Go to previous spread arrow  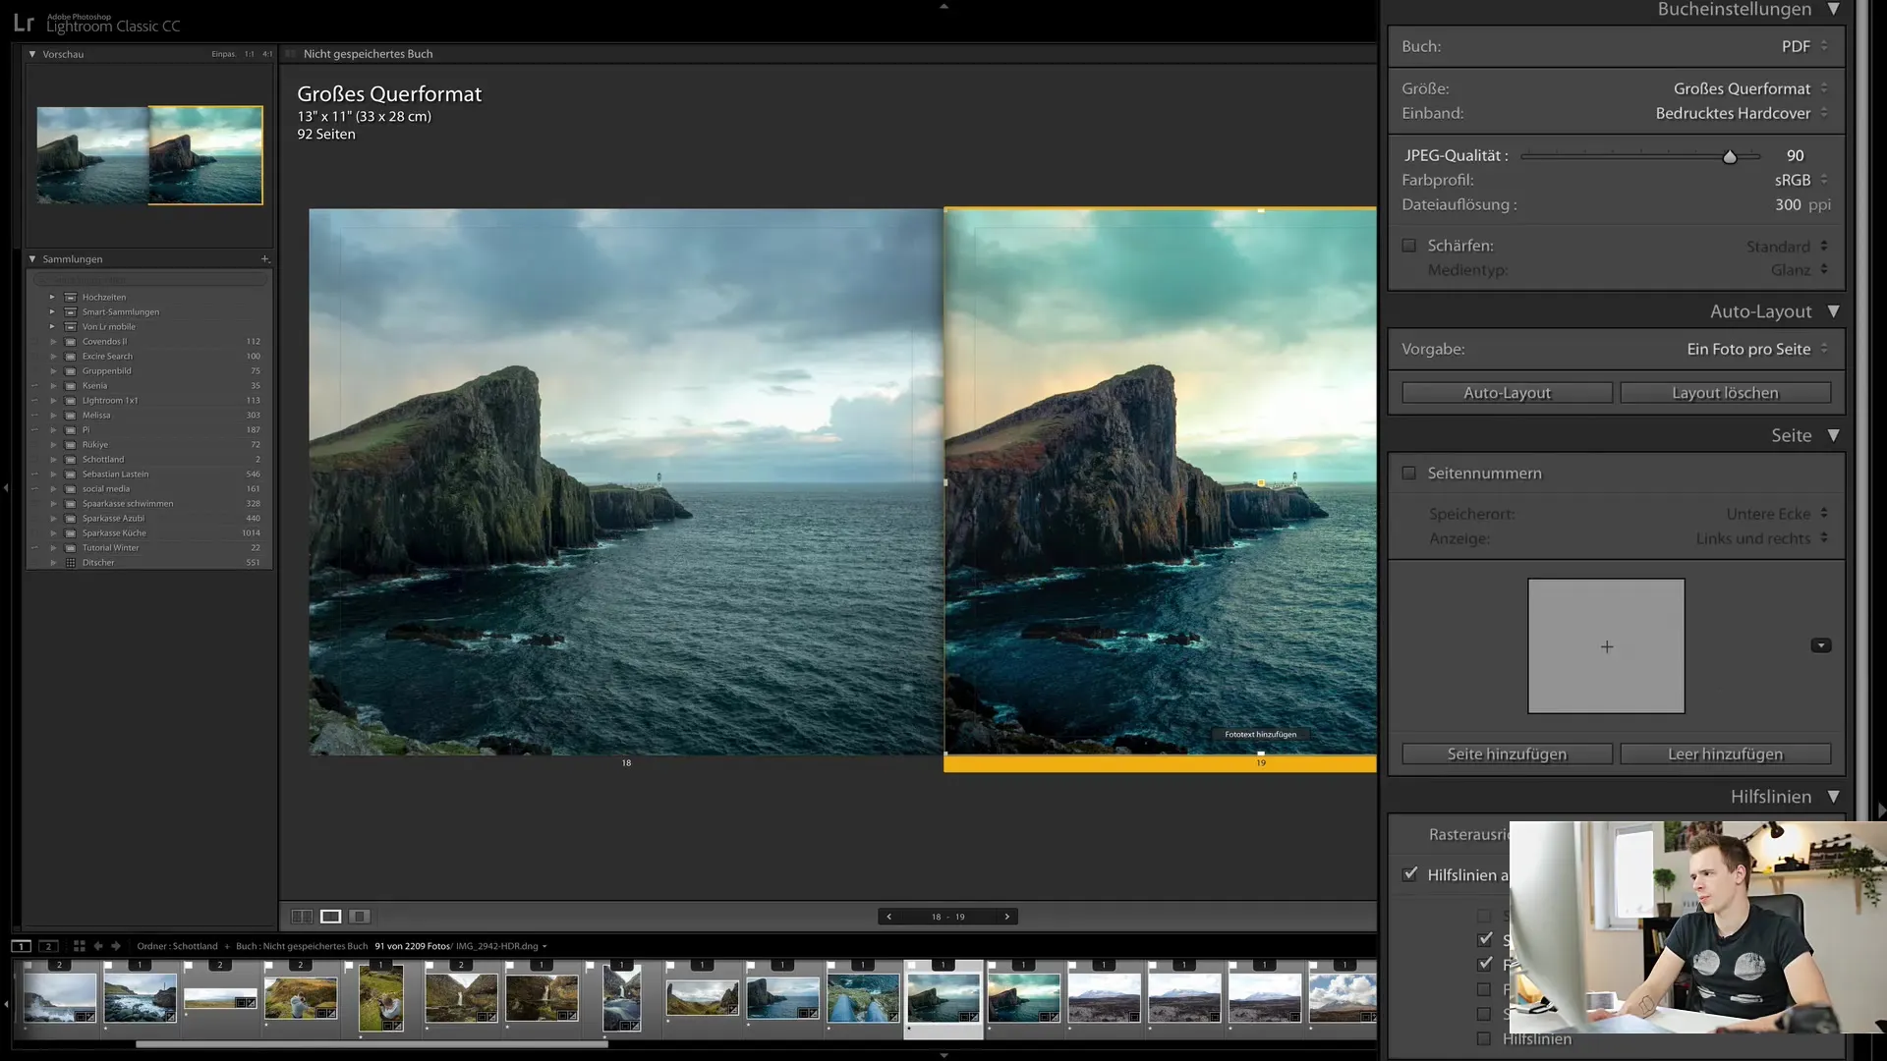pos(889,917)
